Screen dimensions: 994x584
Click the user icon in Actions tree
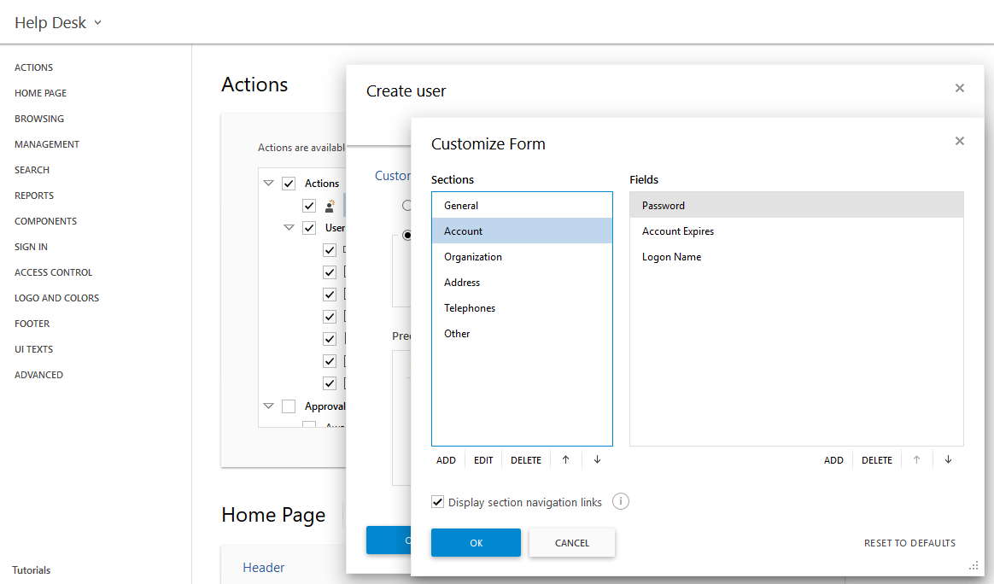[330, 206]
